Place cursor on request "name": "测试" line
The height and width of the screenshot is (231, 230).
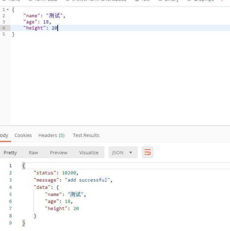(44, 15)
